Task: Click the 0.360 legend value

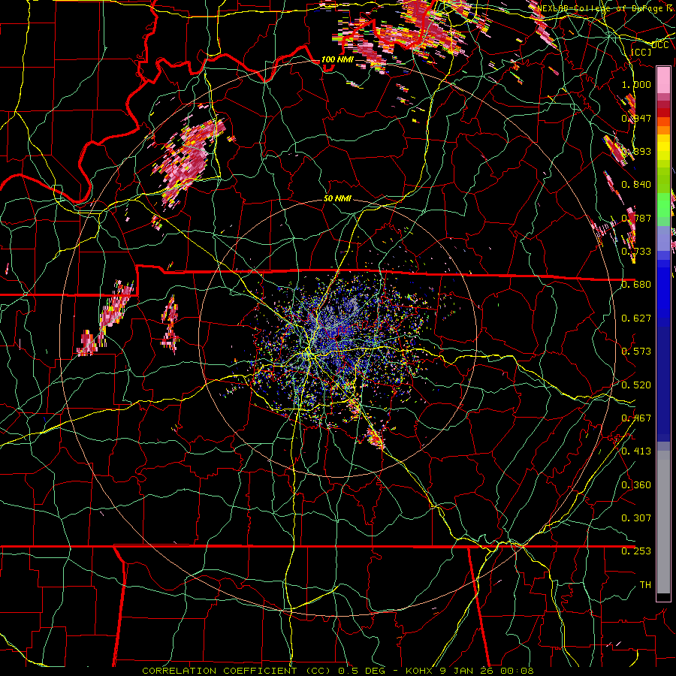Action: (636, 485)
